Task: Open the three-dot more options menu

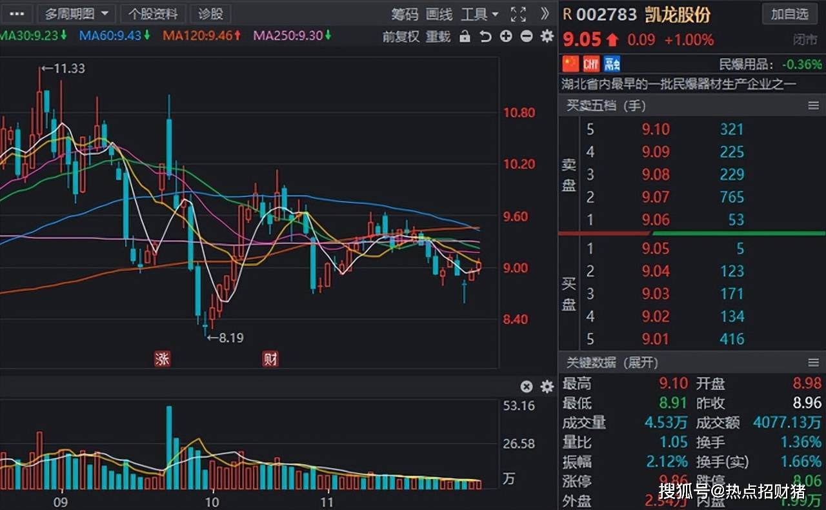Action: coord(16,14)
